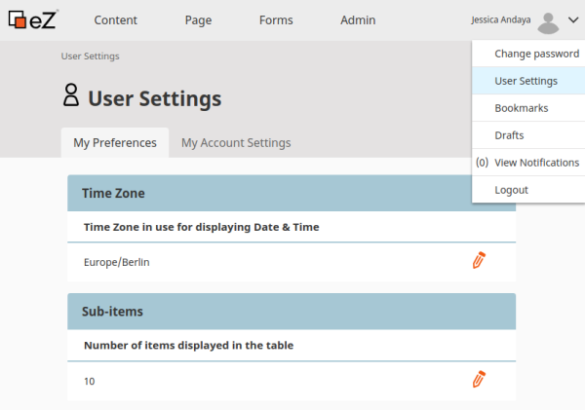Open Drafts from the user menu
585x410 pixels.
(509, 135)
